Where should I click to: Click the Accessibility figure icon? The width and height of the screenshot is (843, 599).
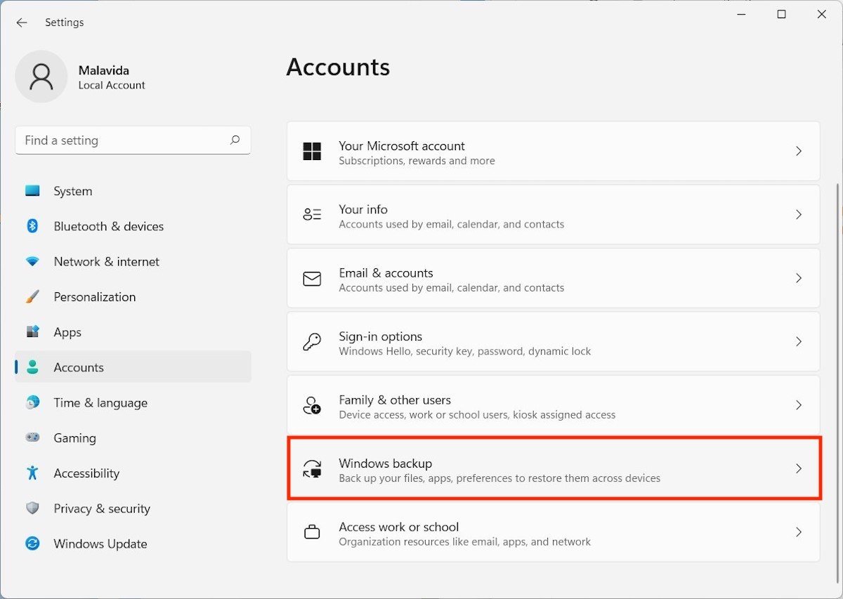coord(32,473)
